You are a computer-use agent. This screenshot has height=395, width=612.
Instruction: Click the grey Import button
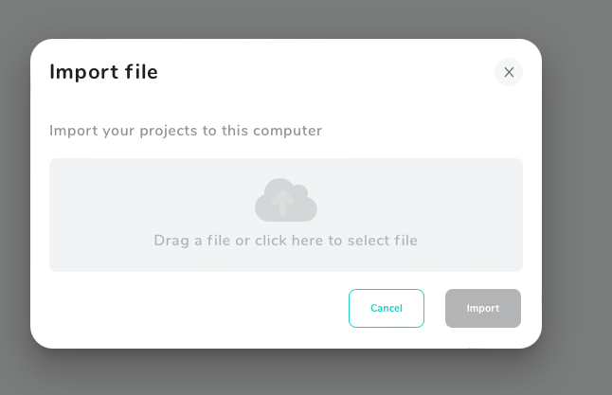pos(483,308)
